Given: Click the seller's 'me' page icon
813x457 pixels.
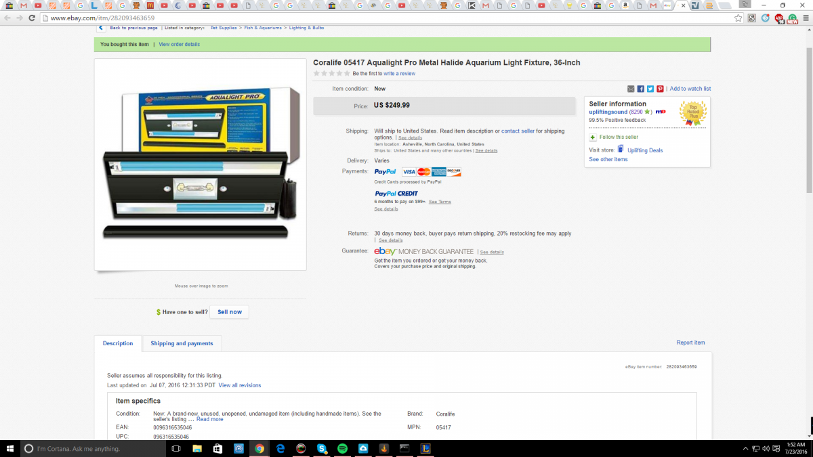Looking at the screenshot, I should [x=661, y=112].
